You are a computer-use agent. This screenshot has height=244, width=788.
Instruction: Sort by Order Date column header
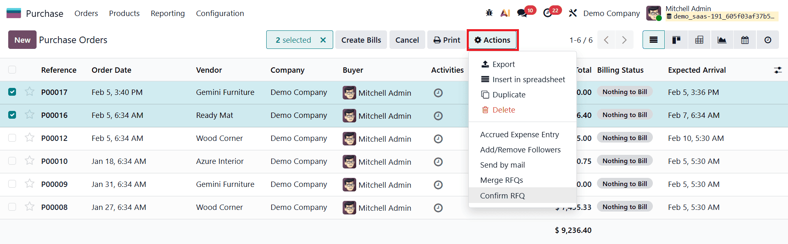111,70
